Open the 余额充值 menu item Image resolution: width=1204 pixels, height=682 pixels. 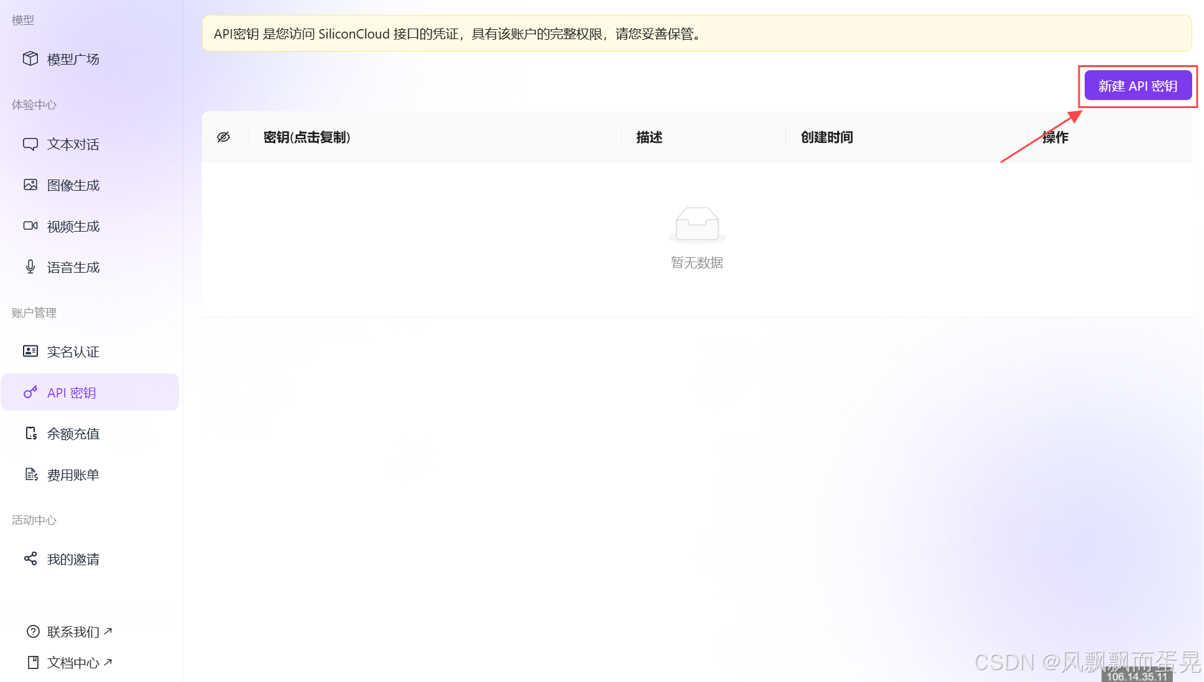[73, 434]
